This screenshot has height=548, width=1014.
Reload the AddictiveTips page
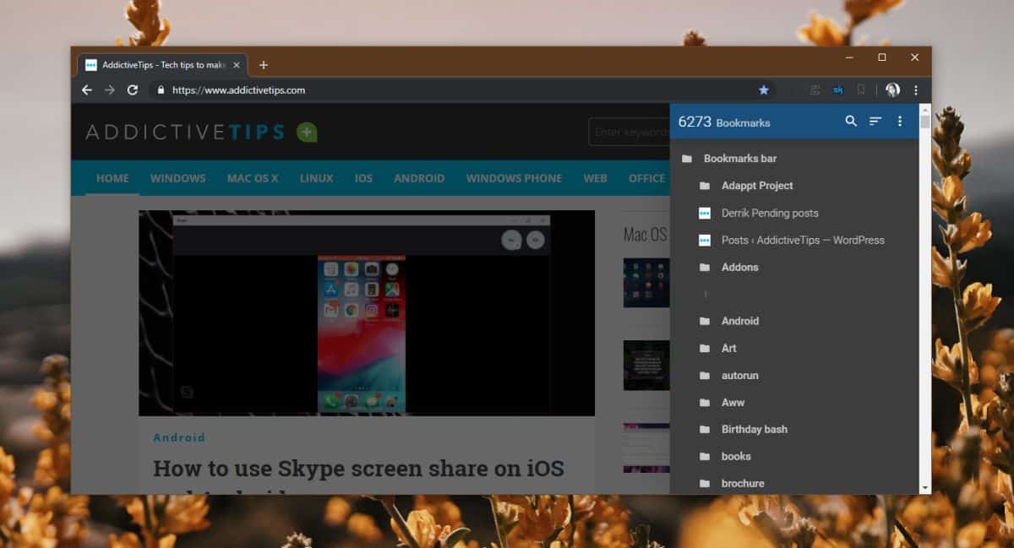(x=133, y=90)
